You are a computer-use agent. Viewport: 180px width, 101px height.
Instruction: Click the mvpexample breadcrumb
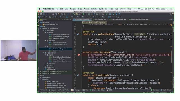[x=87, y=17]
